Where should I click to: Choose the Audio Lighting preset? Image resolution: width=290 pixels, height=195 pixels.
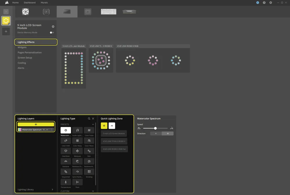click(x=77, y=130)
